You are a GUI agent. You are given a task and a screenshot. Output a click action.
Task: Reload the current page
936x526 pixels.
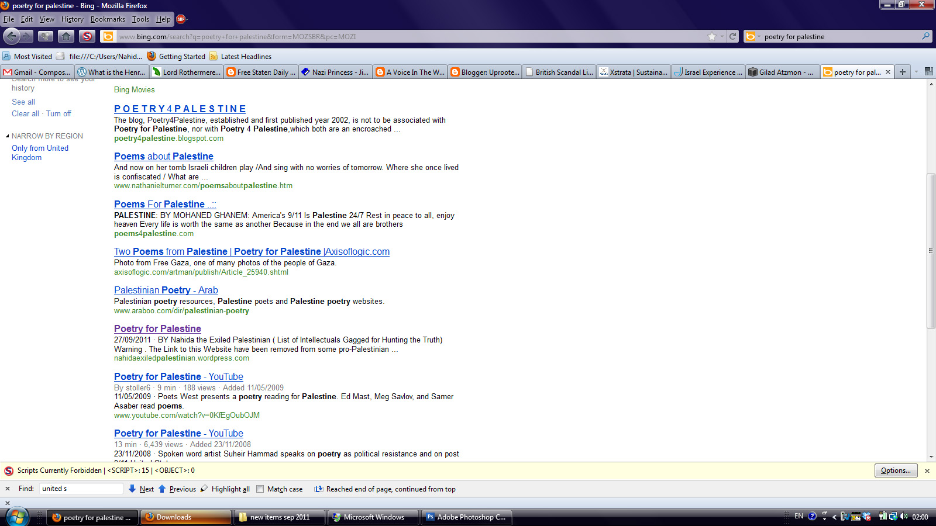click(x=732, y=36)
